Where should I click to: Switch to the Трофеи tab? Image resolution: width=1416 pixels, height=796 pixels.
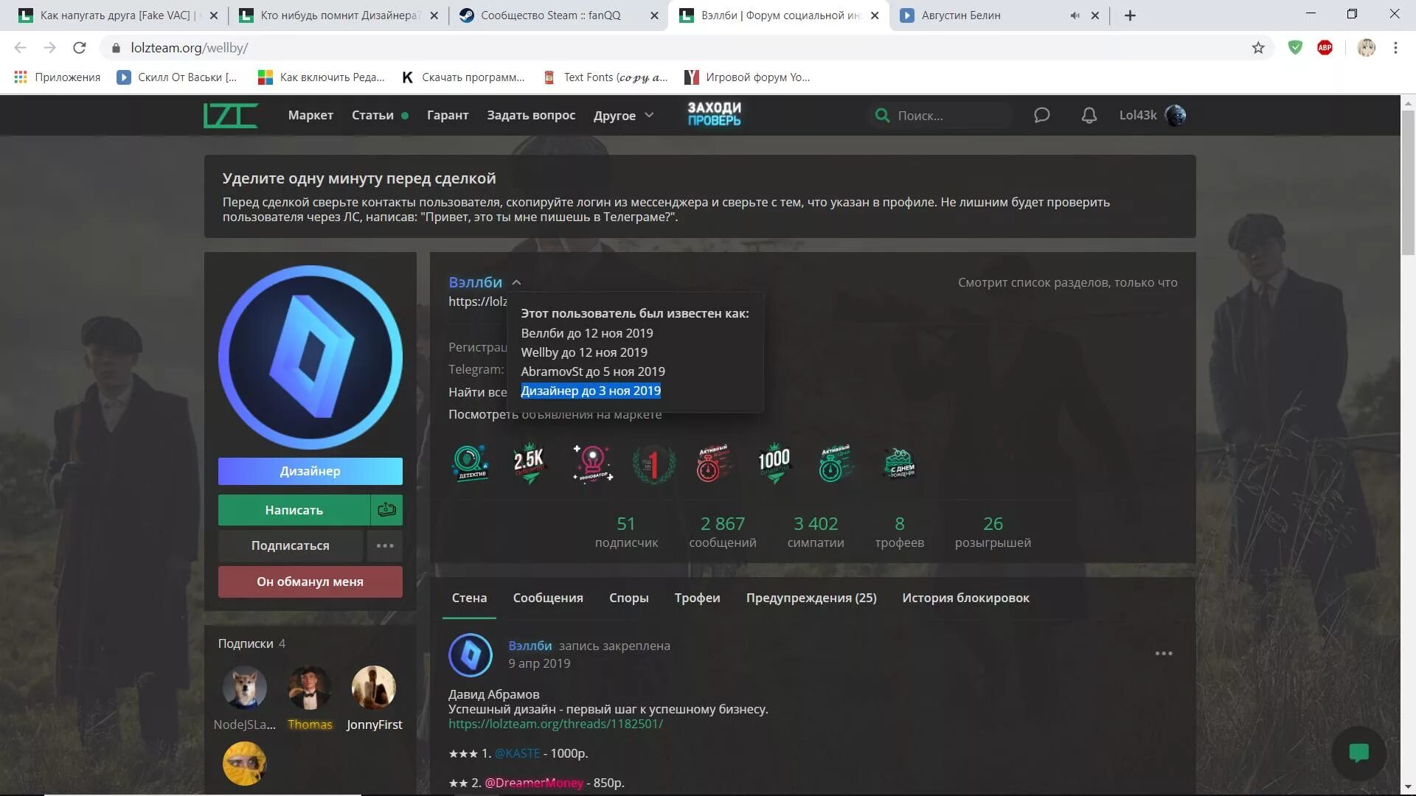[x=697, y=598]
